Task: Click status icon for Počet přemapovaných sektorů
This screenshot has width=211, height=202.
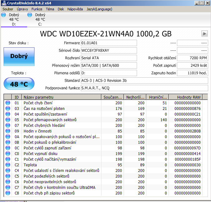Action: point(8,120)
